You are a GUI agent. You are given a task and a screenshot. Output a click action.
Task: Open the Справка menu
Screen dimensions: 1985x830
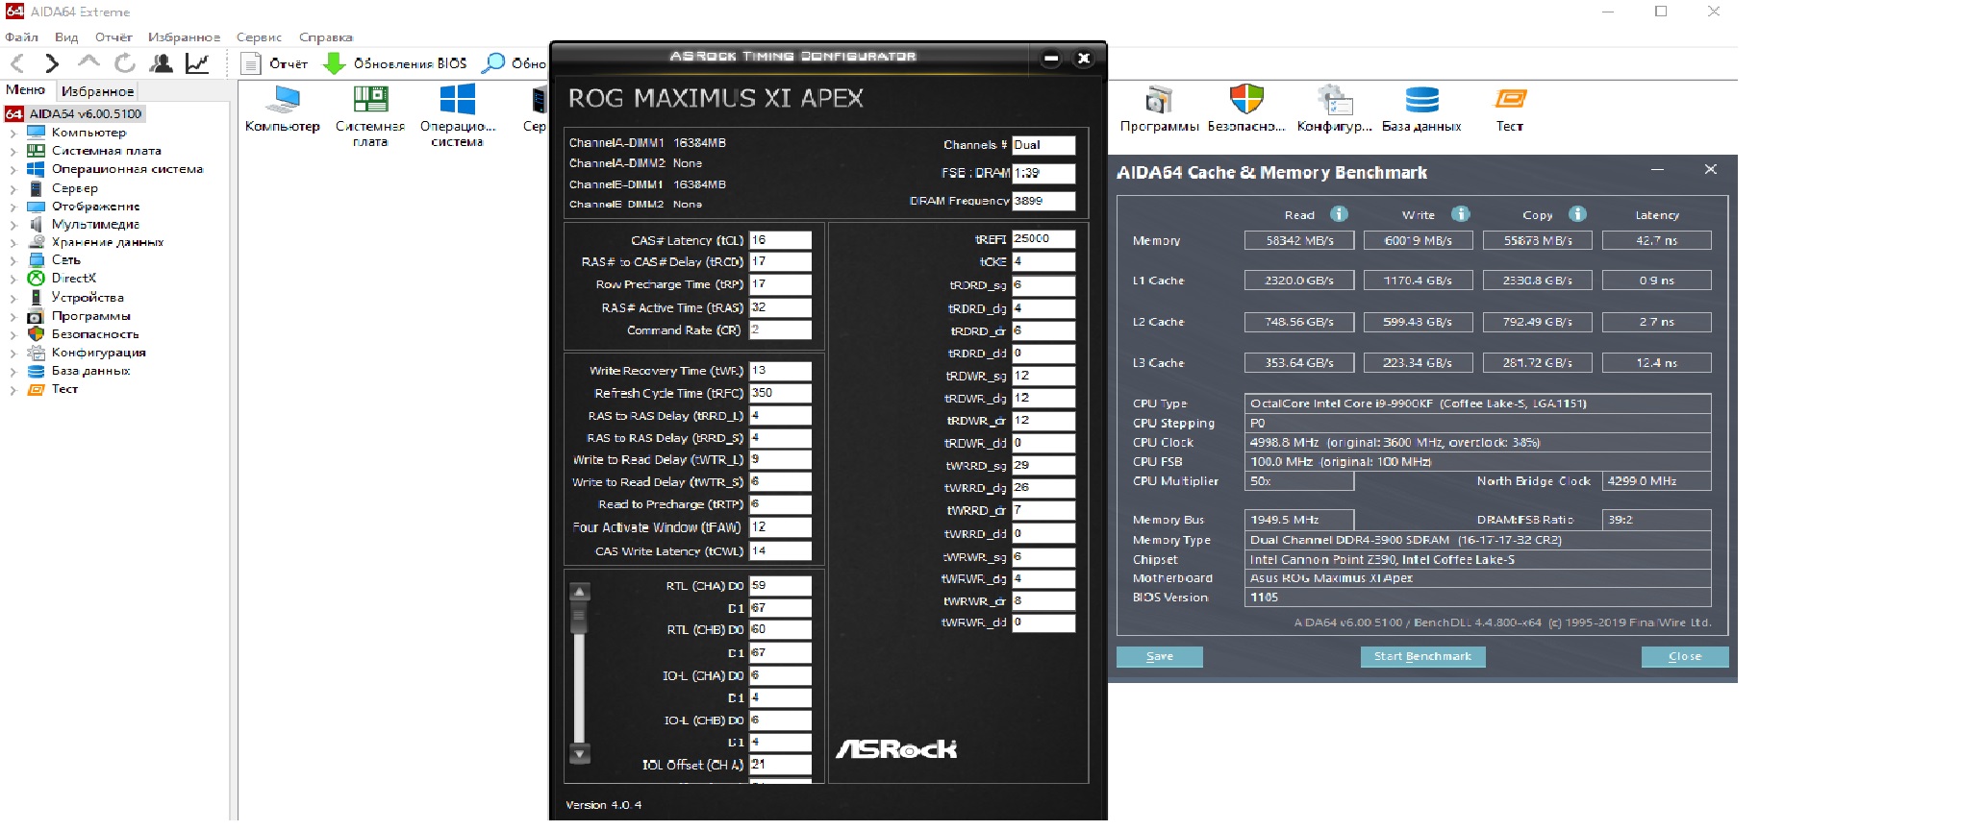(x=326, y=37)
